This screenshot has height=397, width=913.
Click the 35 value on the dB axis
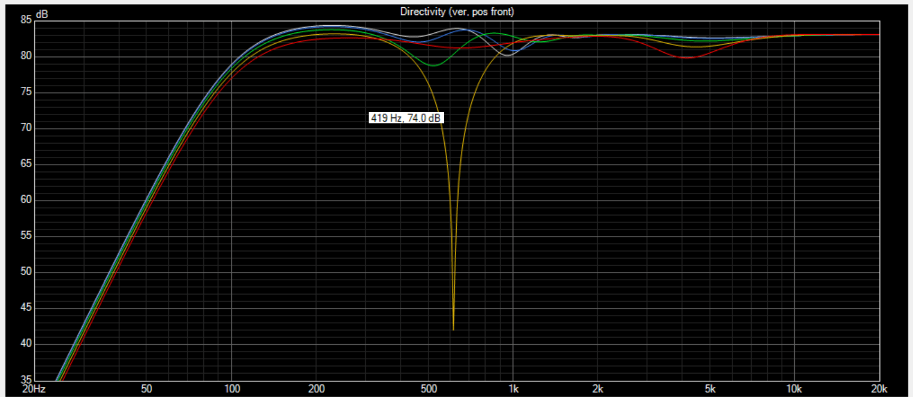[x=27, y=380]
